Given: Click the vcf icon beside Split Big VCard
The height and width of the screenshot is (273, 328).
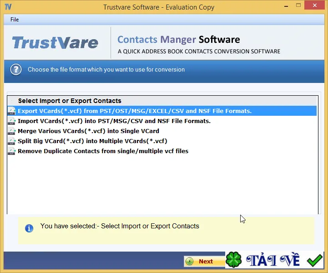Looking at the screenshot, I should coord(12,141).
